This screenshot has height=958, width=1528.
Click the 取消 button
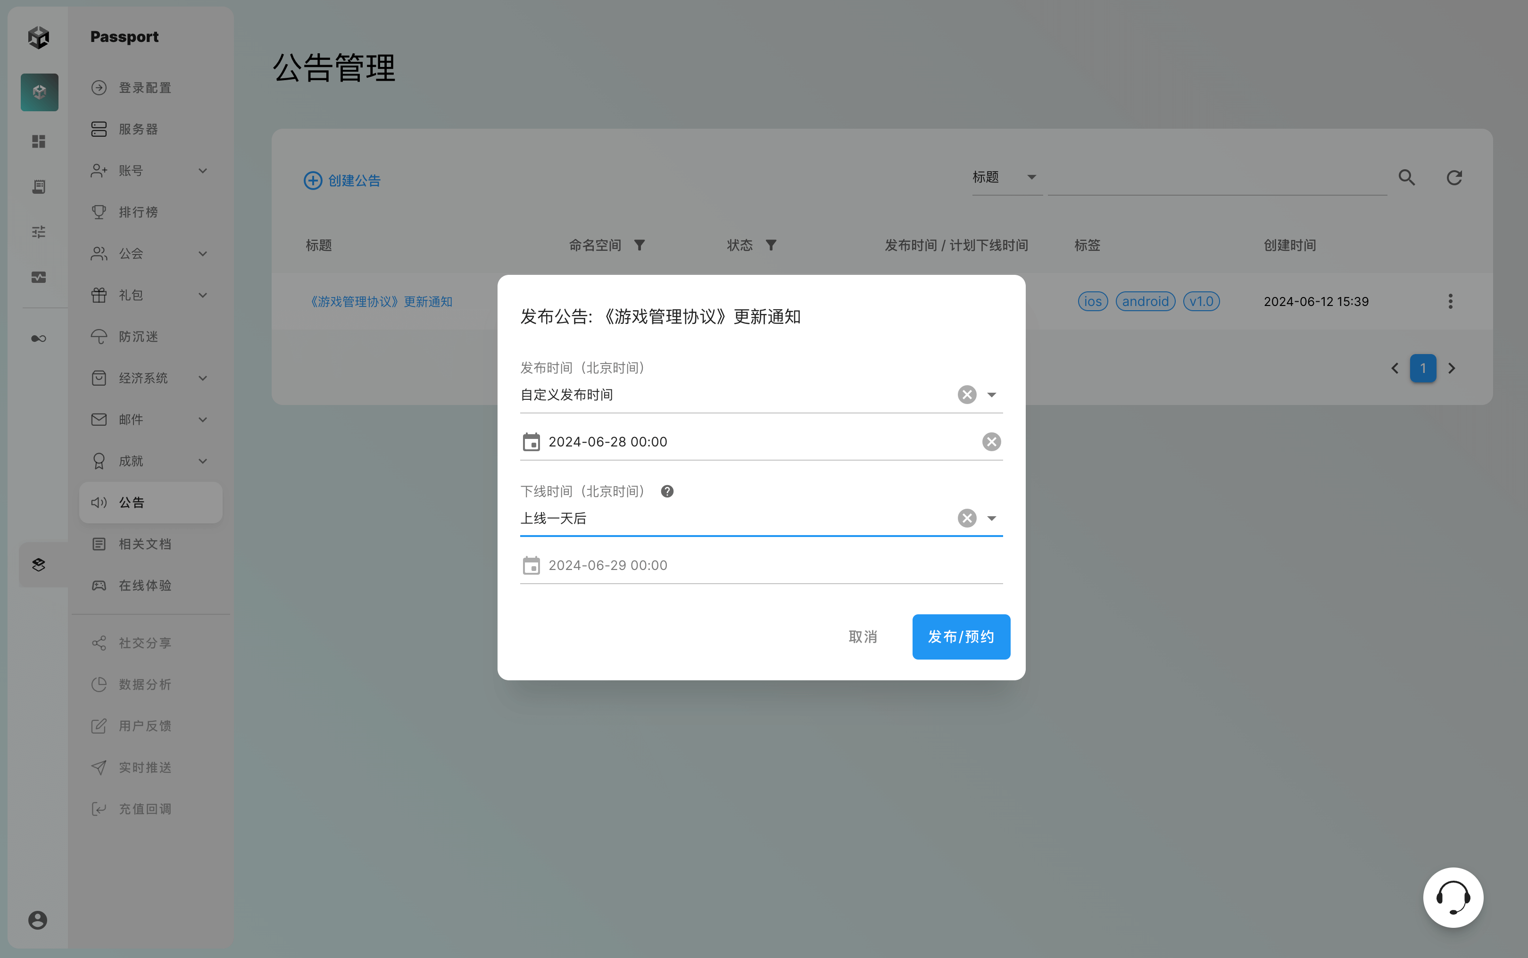[863, 637]
